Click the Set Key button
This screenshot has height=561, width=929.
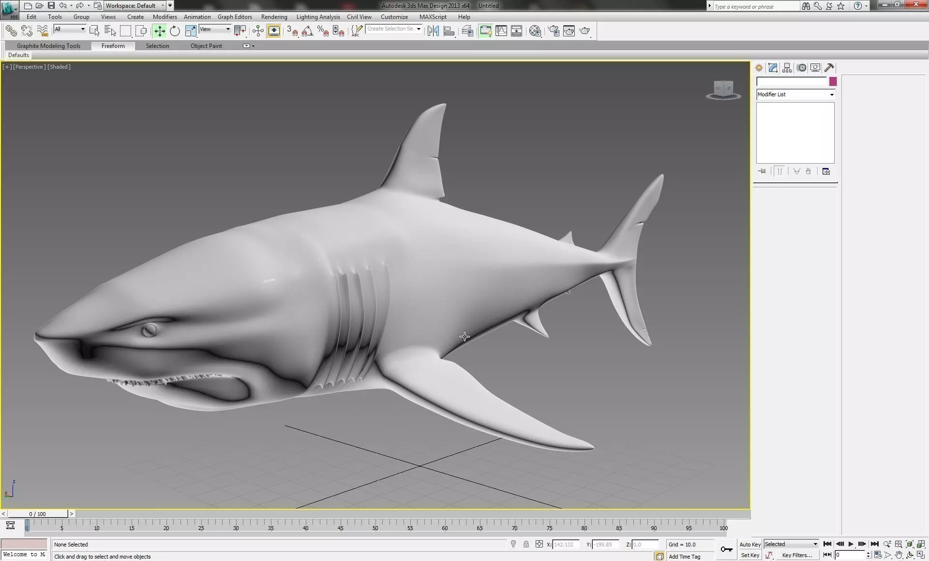[x=750, y=555]
